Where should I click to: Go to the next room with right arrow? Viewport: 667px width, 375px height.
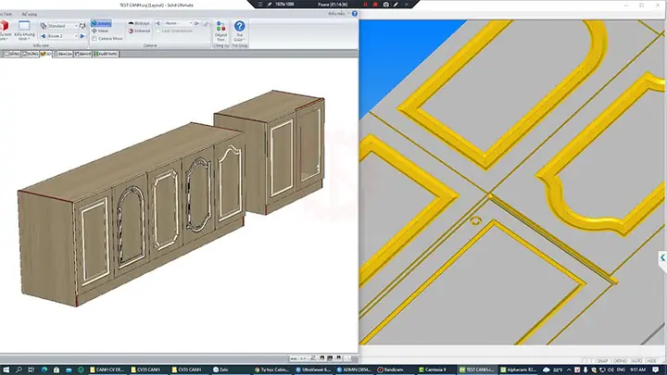point(82,36)
